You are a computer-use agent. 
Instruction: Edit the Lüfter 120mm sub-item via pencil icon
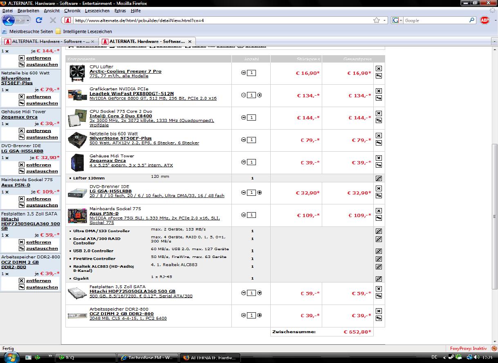379,178
